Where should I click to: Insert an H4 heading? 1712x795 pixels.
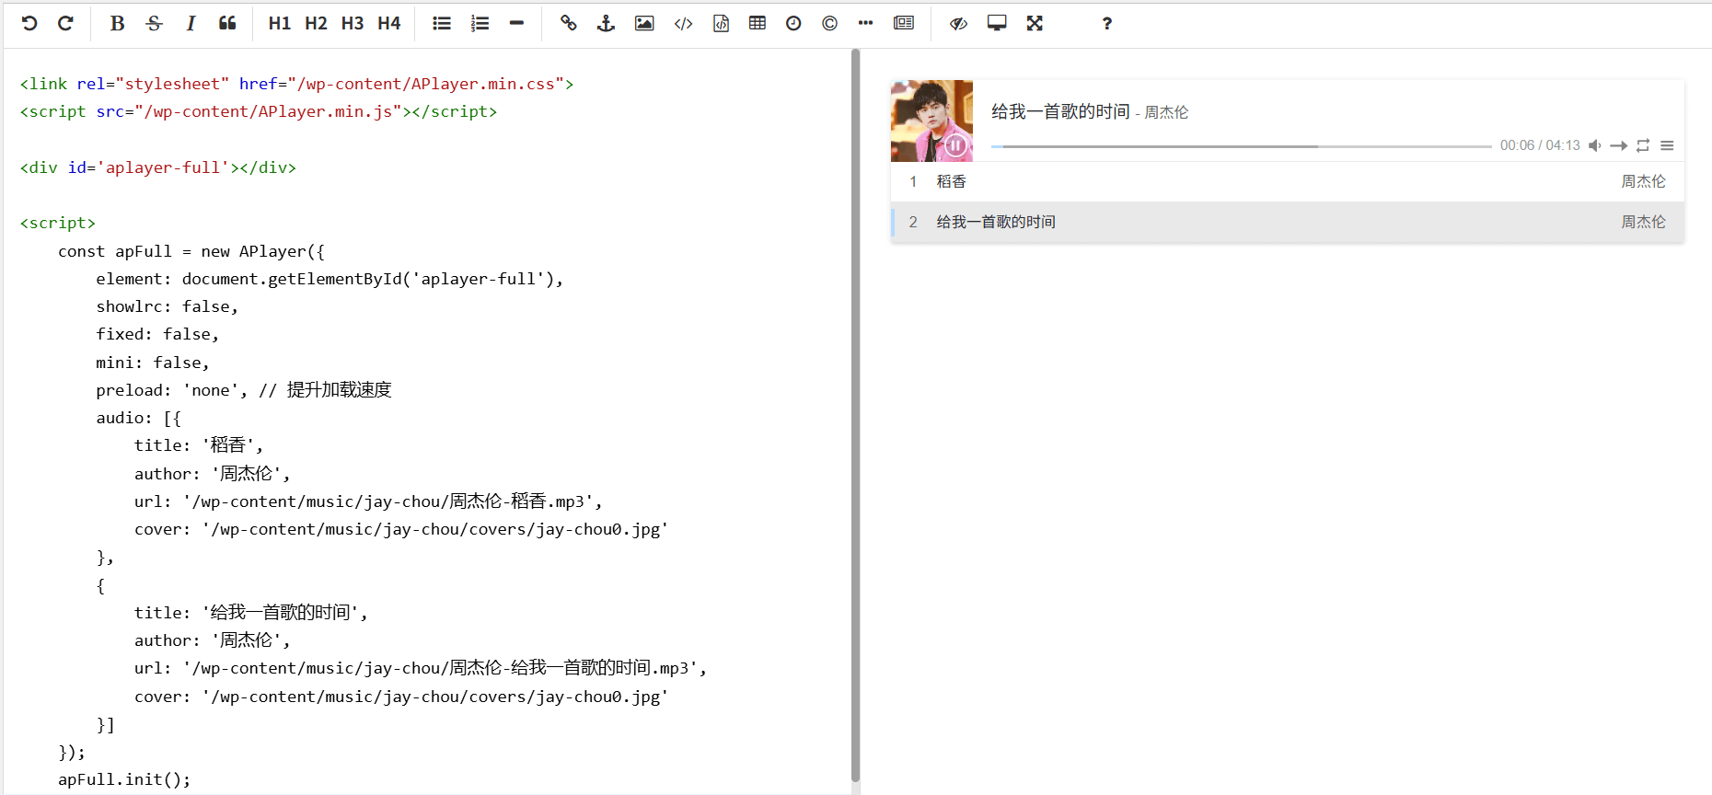(x=389, y=24)
